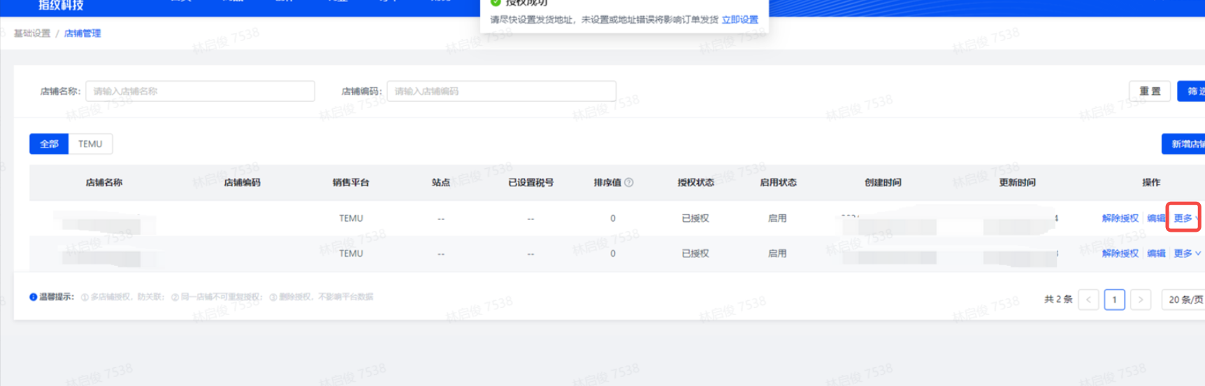1205x386 pixels.
Task: Click the blue 筛选 filter button
Action: (x=1192, y=91)
